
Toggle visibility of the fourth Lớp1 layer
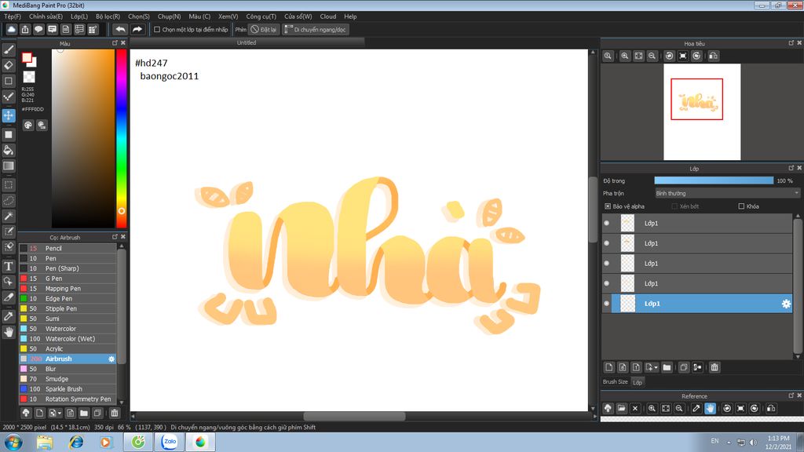tap(607, 283)
